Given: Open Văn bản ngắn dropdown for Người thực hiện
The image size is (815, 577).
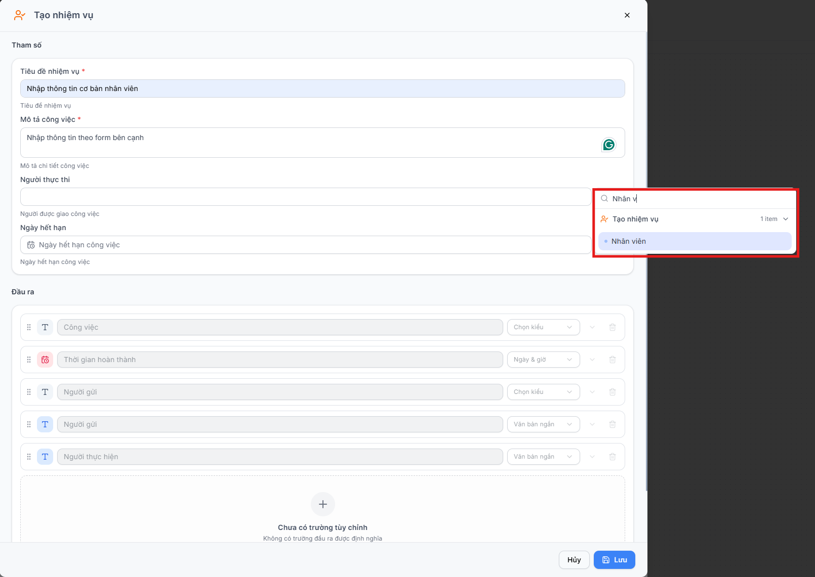Looking at the screenshot, I should coord(544,457).
